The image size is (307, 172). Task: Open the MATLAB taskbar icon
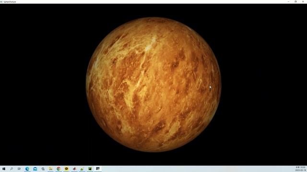click(x=74, y=169)
